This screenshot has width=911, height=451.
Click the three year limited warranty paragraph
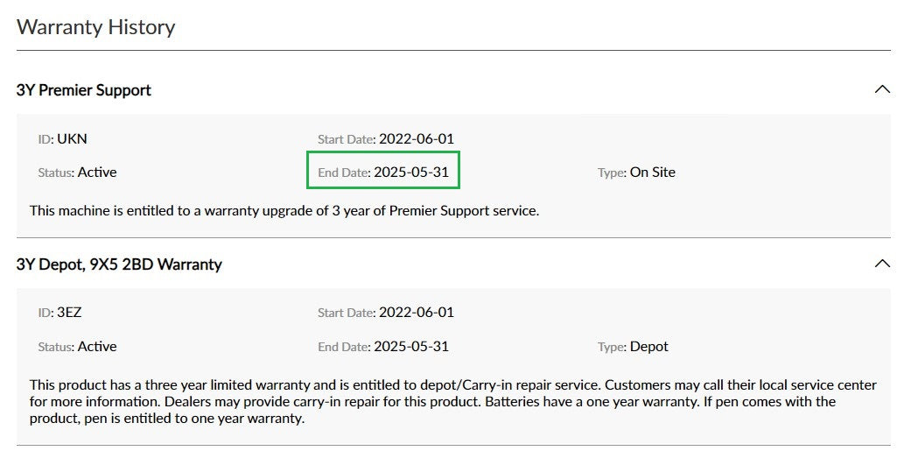pos(452,402)
